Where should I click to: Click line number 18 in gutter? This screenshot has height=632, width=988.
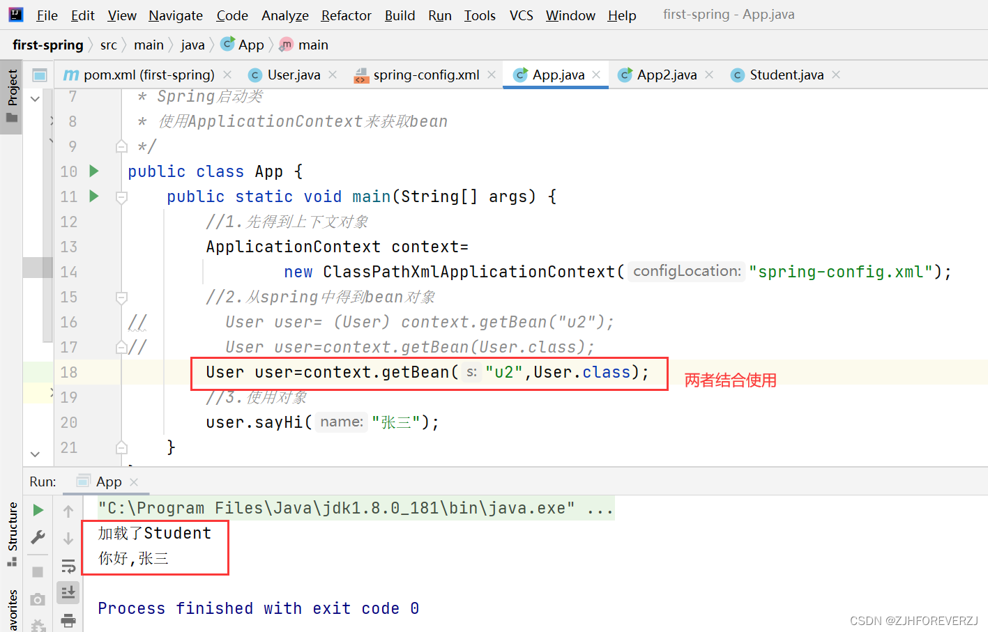coord(69,372)
